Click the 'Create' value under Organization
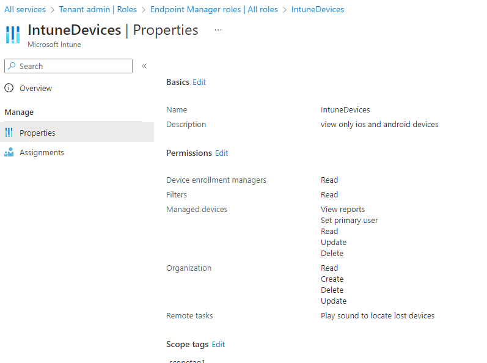Viewport: 487px width, 363px height. 332,279
